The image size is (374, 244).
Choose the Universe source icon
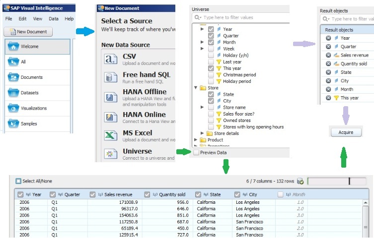coord(110,154)
